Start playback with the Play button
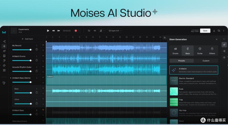The height and width of the screenshot is (125, 228). tap(48, 31)
